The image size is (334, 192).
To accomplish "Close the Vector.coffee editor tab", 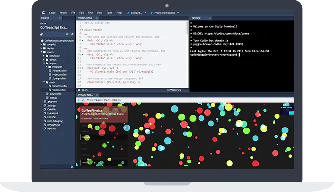I will click(x=97, y=18).
